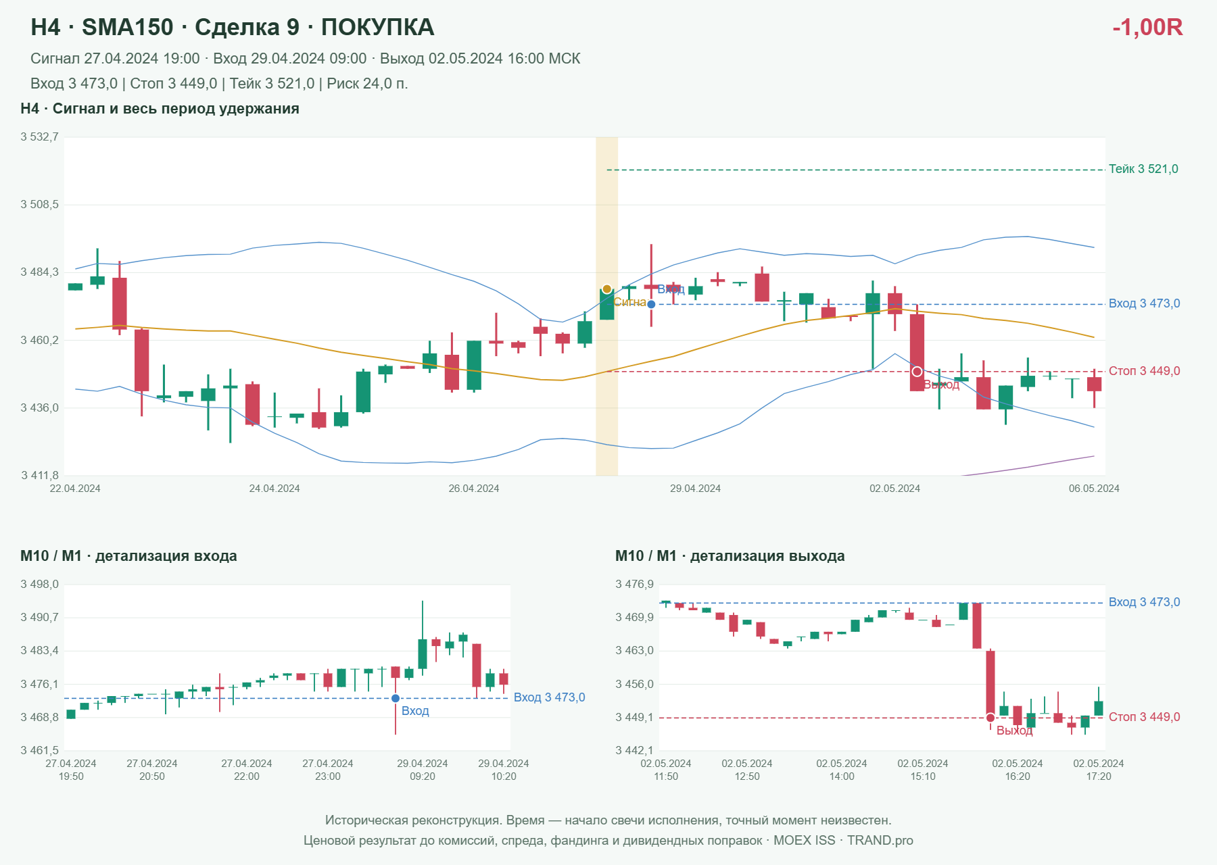Image resolution: width=1217 pixels, height=865 pixels.
Task: Click the highlighted beige signal candle band
Action: click(606, 306)
